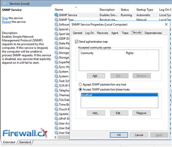Click the Restart the service link
The height and width of the screenshot is (147, 172).
click(7, 22)
